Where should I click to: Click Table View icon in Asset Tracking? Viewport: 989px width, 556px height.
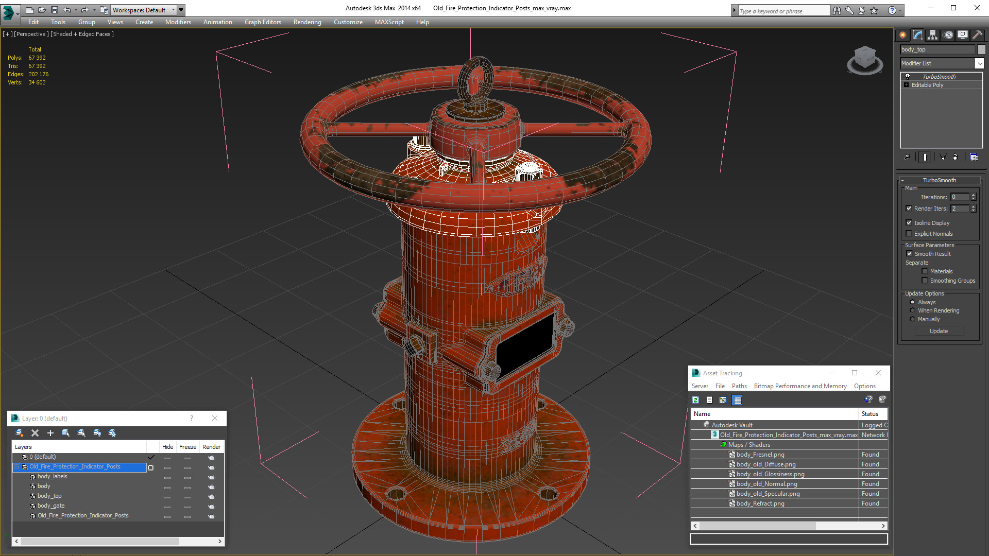pos(738,400)
